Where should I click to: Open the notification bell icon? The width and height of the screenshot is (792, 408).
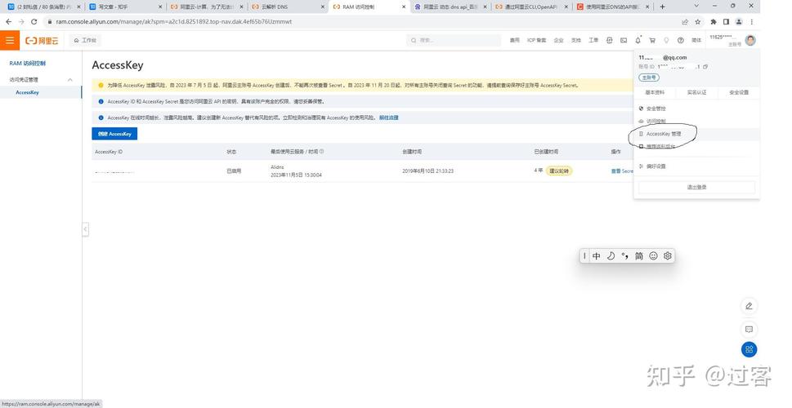coord(638,40)
